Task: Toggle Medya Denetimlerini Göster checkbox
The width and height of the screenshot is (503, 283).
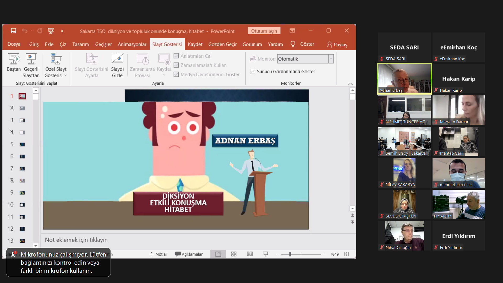Action: pos(176,74)
